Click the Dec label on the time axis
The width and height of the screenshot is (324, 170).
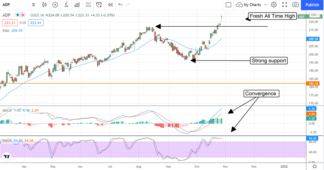(254, 166)
